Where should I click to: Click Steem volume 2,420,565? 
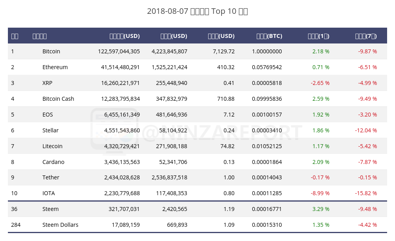175,209
